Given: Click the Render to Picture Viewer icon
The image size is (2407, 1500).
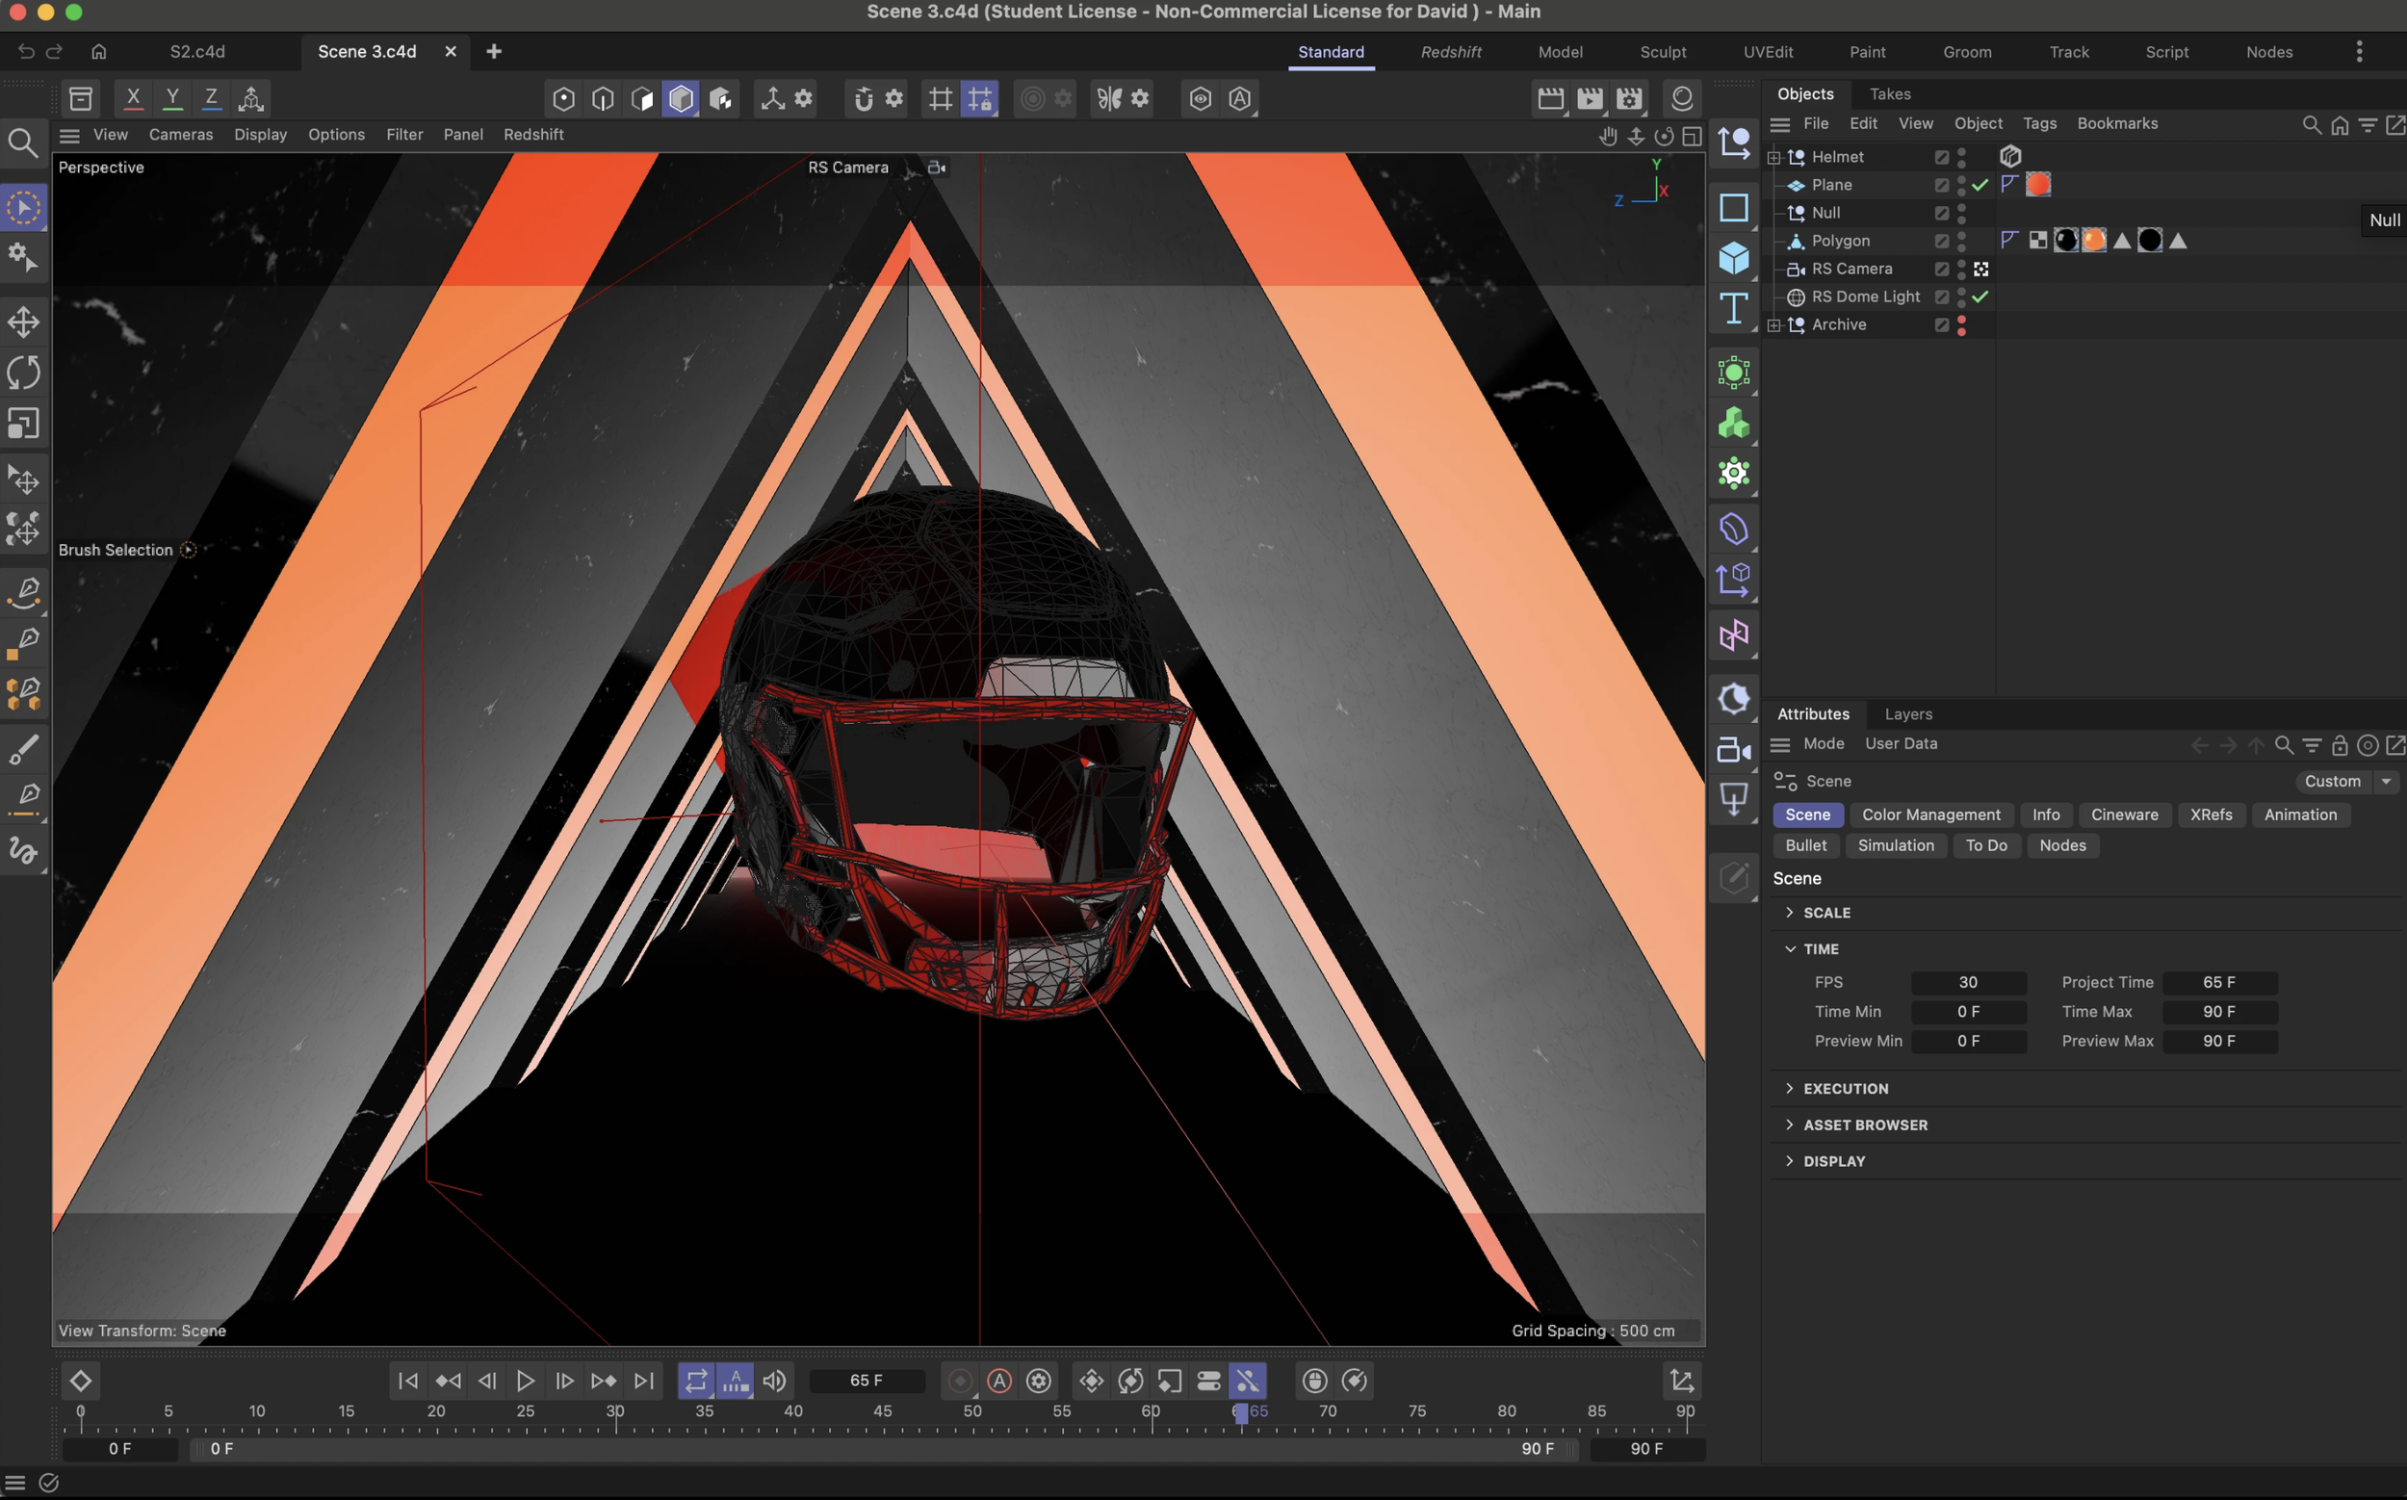Looking at the screenshot, I should 1590,98.
